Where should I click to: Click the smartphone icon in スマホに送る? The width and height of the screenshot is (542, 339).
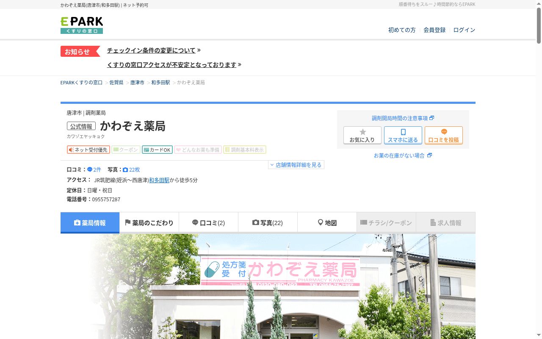(x=403, y=132)
